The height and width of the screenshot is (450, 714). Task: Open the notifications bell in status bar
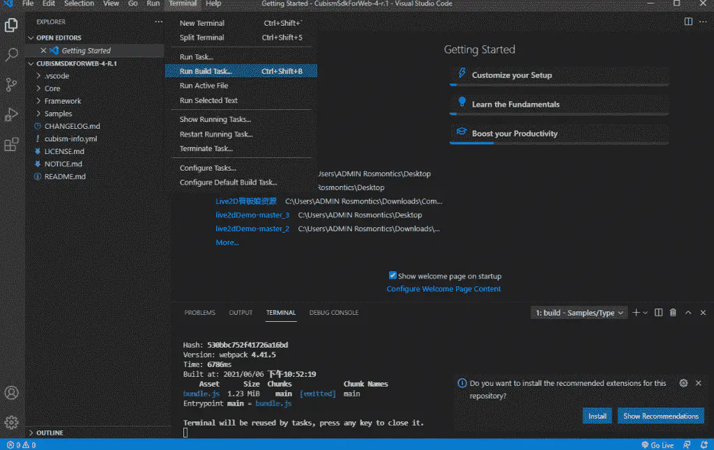[x=704, y=445]
